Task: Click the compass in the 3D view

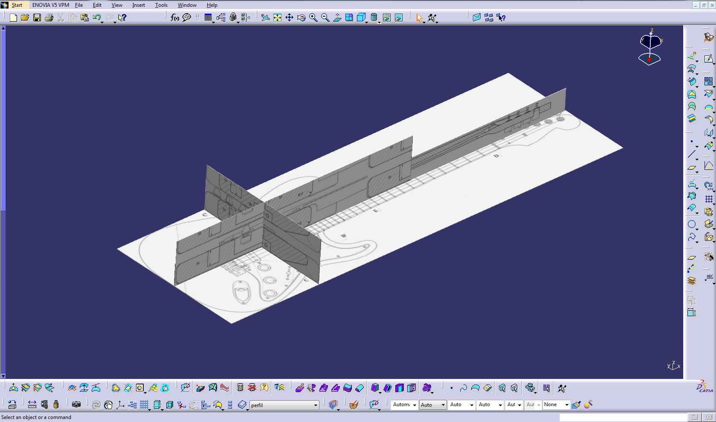Action: tap(650, 47)
